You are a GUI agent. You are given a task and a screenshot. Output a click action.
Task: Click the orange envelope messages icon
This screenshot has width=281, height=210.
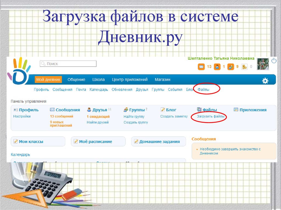tap(201, 67)
